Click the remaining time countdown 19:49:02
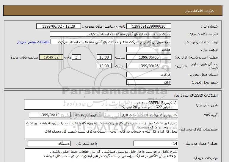This screenshot has width=229, height=162. click(x=51, y=57)
